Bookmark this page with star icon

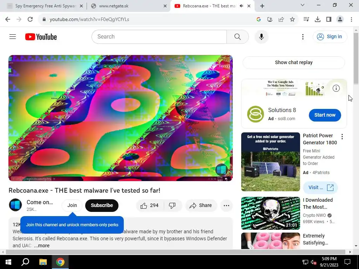[292, 20]
